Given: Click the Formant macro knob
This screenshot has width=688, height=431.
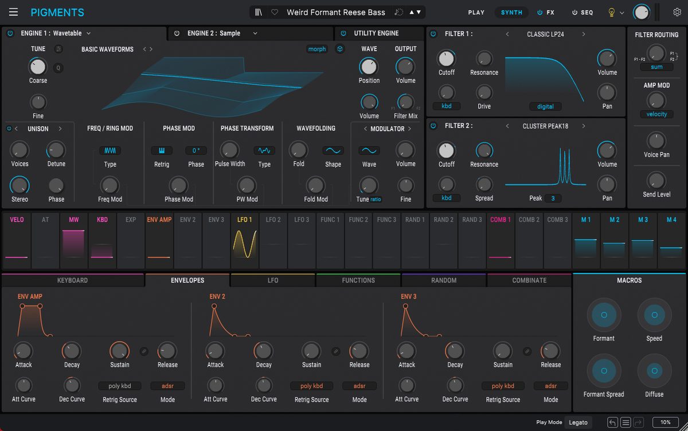Looking at the screenshot, I should (x=604, y=315).
